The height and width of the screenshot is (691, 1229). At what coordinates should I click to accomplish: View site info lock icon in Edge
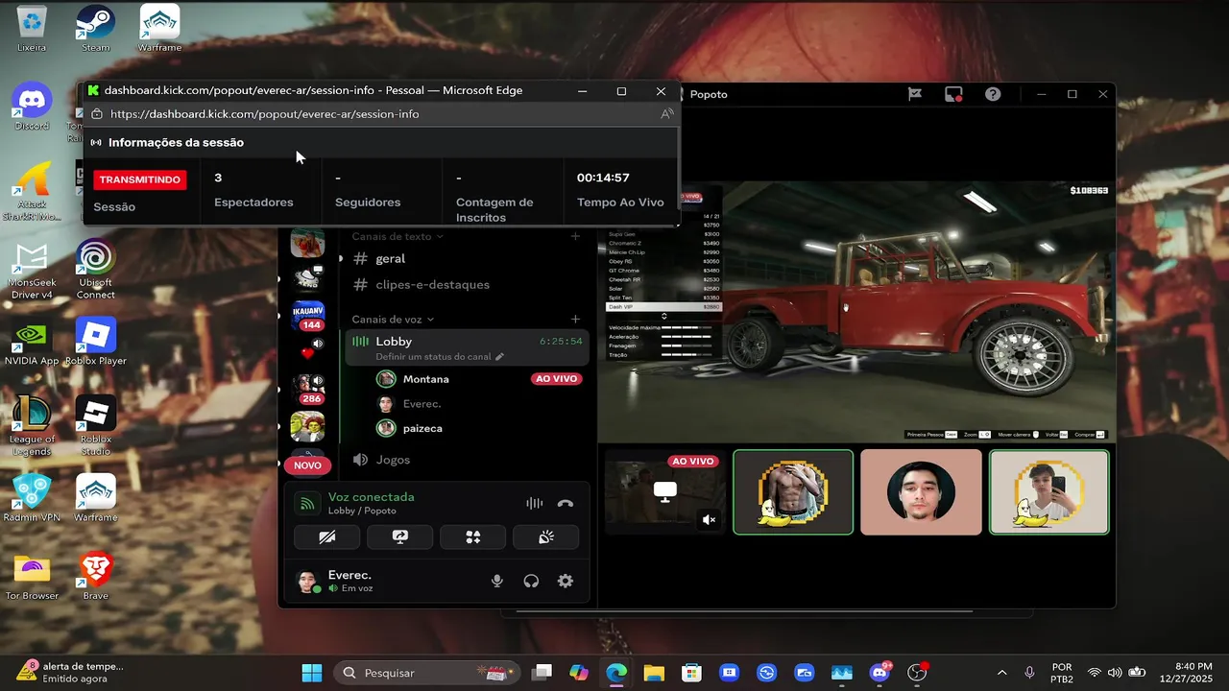click(96, 114)
